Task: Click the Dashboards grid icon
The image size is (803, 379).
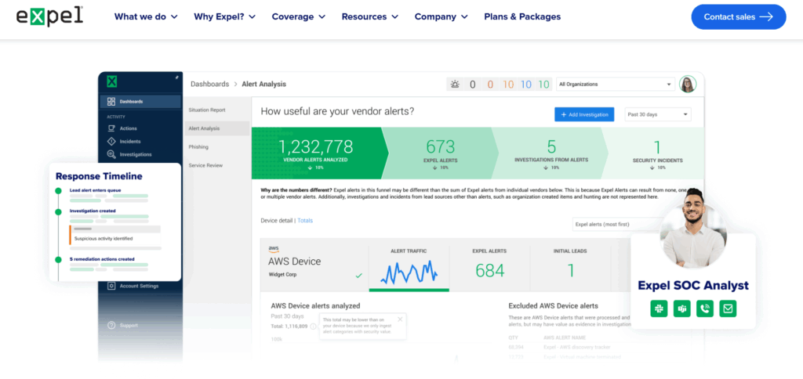Action: pyautogui.click(x=111, y=101)
